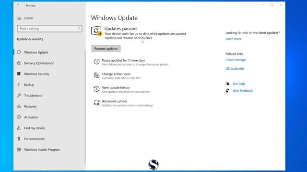Open Advanced options
307x172 pixels.
tap(115, 101)
